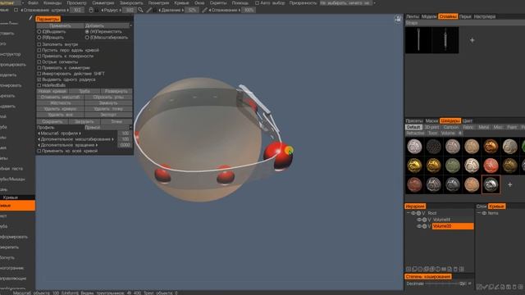Enable Привязать к поверхности checkbox
This screenshot has height=295, width=525.
[x=39, y=56]
